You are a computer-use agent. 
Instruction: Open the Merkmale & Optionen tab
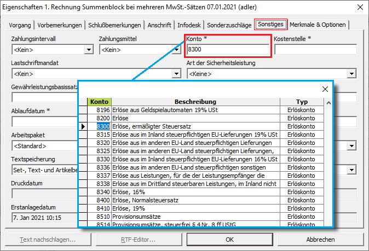tap(318, 25)
